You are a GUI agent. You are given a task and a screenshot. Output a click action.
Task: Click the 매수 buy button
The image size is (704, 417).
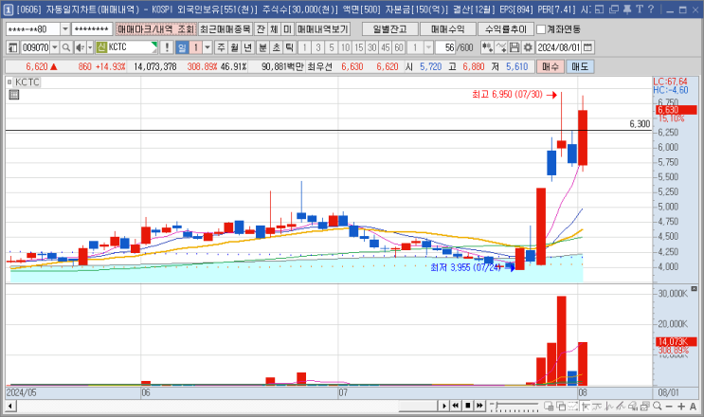pos(550,67)
